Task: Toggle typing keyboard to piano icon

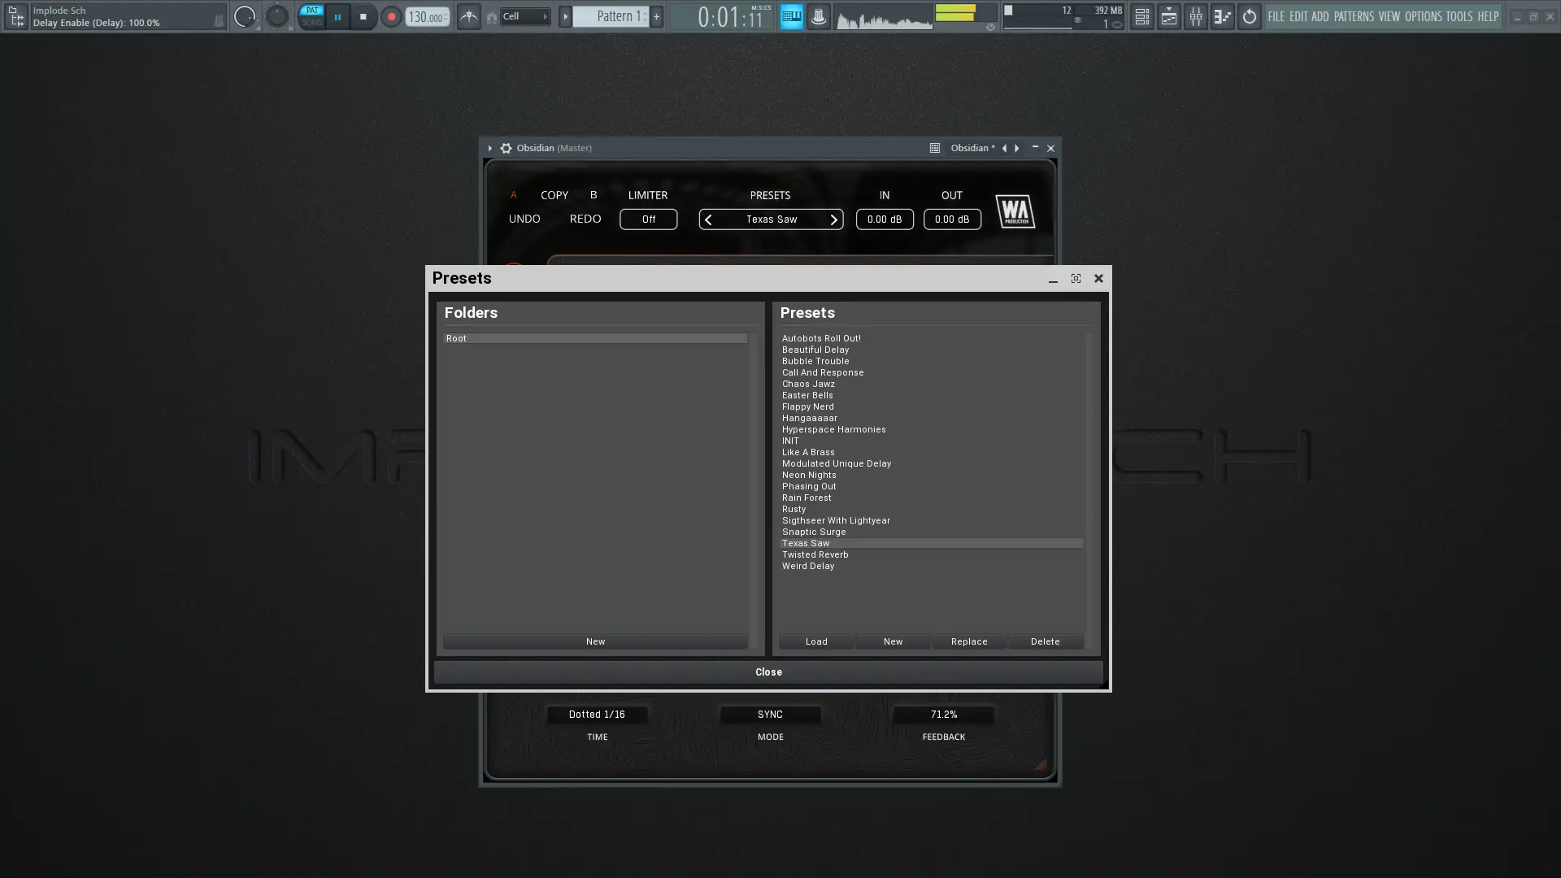Action: pos(791,16)
